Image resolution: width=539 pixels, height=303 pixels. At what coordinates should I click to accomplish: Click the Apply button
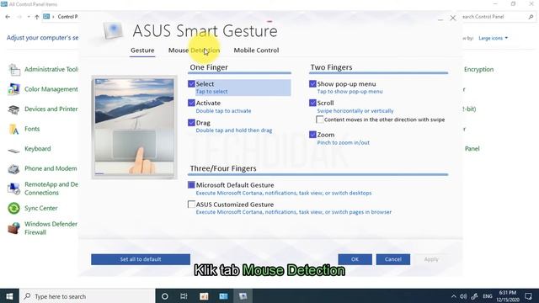click(431, 259)
